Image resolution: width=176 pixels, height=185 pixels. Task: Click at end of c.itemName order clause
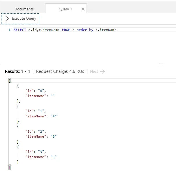116,30
